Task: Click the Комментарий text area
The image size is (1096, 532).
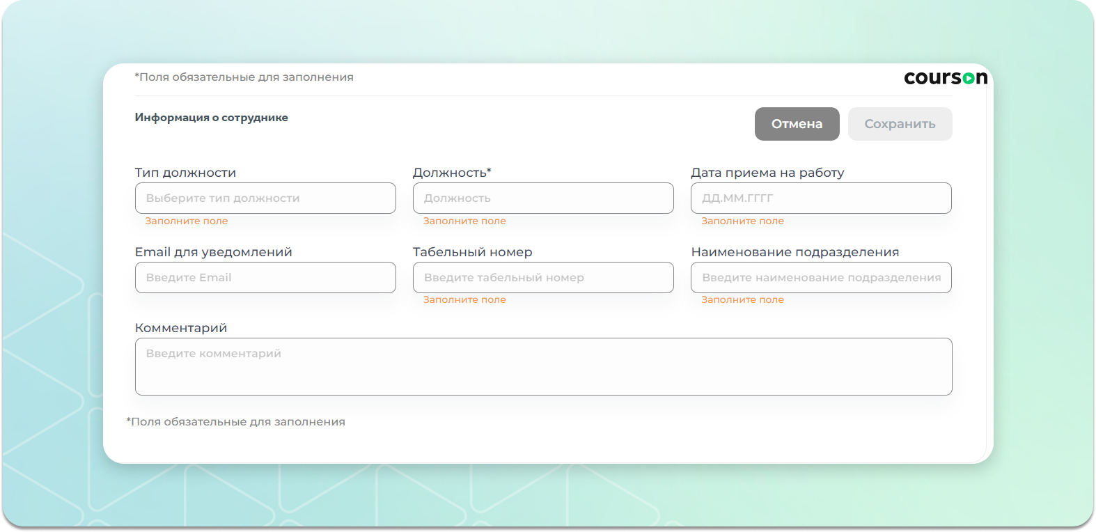Action: click(543, 367)
